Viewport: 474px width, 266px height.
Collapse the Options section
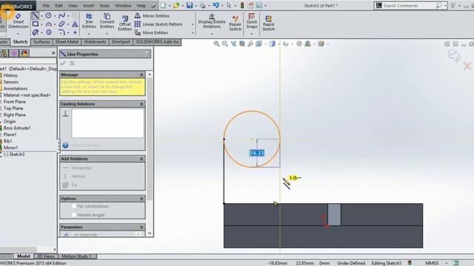point(141,199)
